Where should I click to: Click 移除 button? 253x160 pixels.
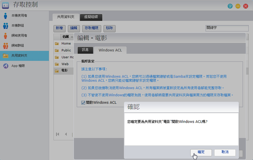tap(109, 28)
